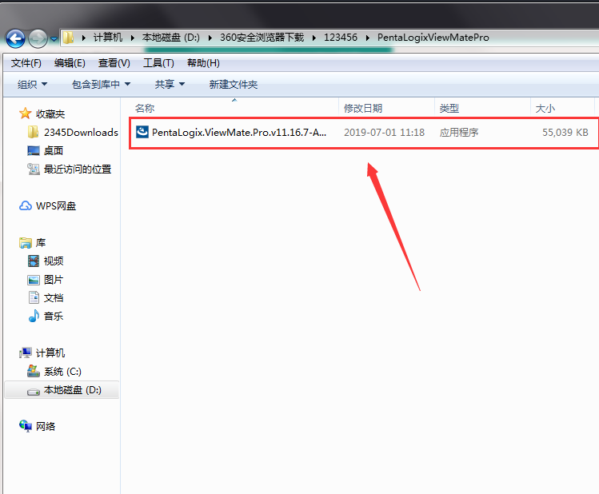Click the 2345Downloads folder icon
This screenshot has height=494, width=599.
click(x=34, y=132)
